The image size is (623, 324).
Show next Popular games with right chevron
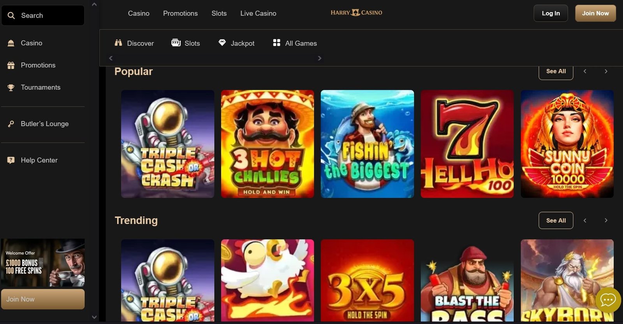coord(606,71)
